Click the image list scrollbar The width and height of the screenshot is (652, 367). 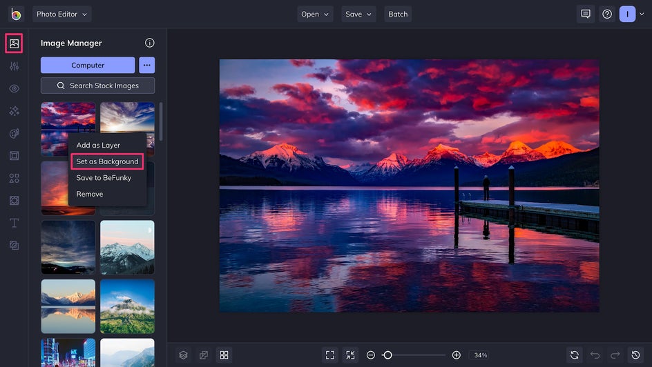point(160,121)
